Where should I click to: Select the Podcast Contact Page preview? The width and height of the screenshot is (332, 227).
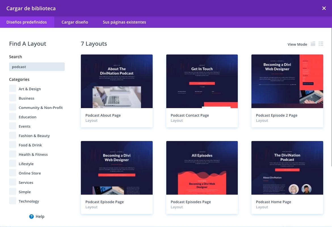[202, 81]
